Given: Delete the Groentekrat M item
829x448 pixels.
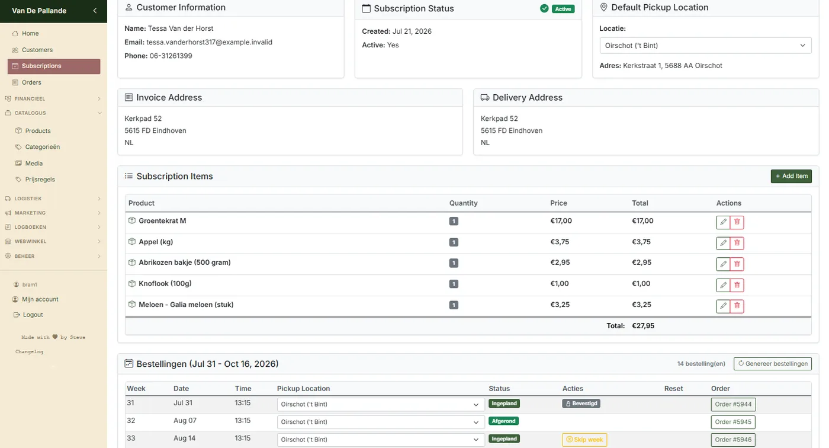Looking at the screenshot, I should click(x=737, y=222).
